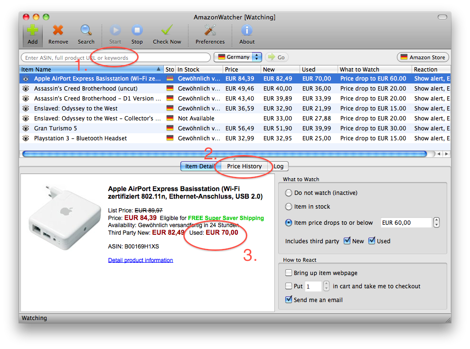This screenshot has width=470, height=349.
Task: Select Item price drops to or below
Action: (x=288, y=223)
